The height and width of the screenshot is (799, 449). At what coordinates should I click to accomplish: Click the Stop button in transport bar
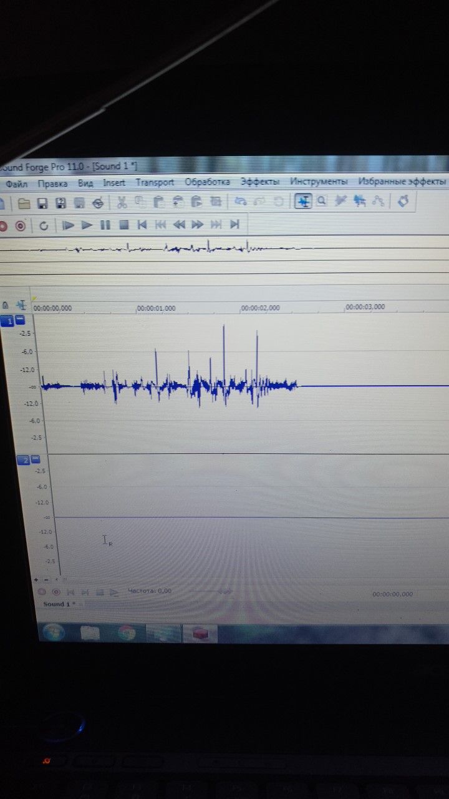pos(123,225)
